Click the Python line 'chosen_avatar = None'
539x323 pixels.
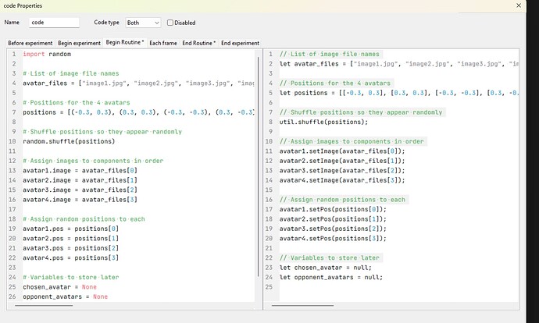59,286
